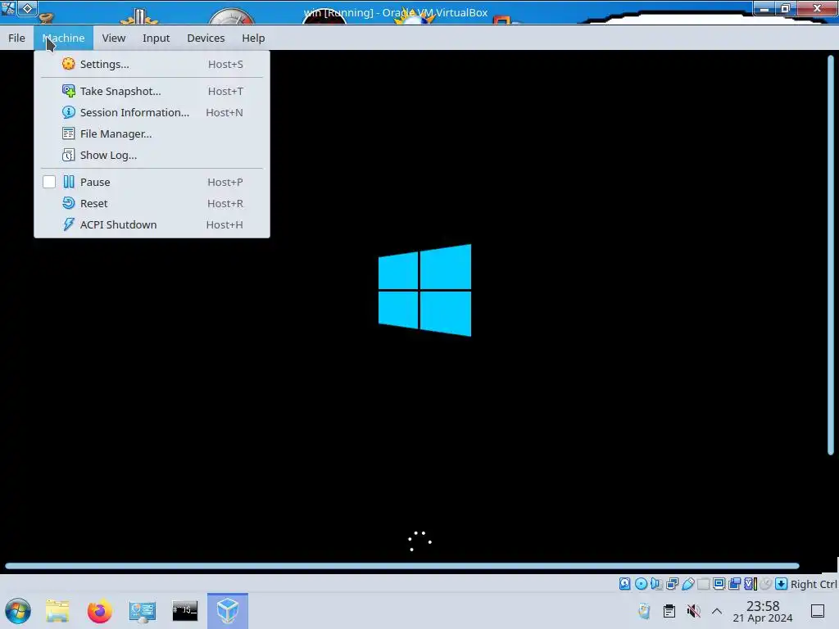Open Session Information dialog
Image resolution: width=839 pixels, height=629 pixels.
(152, 112)
